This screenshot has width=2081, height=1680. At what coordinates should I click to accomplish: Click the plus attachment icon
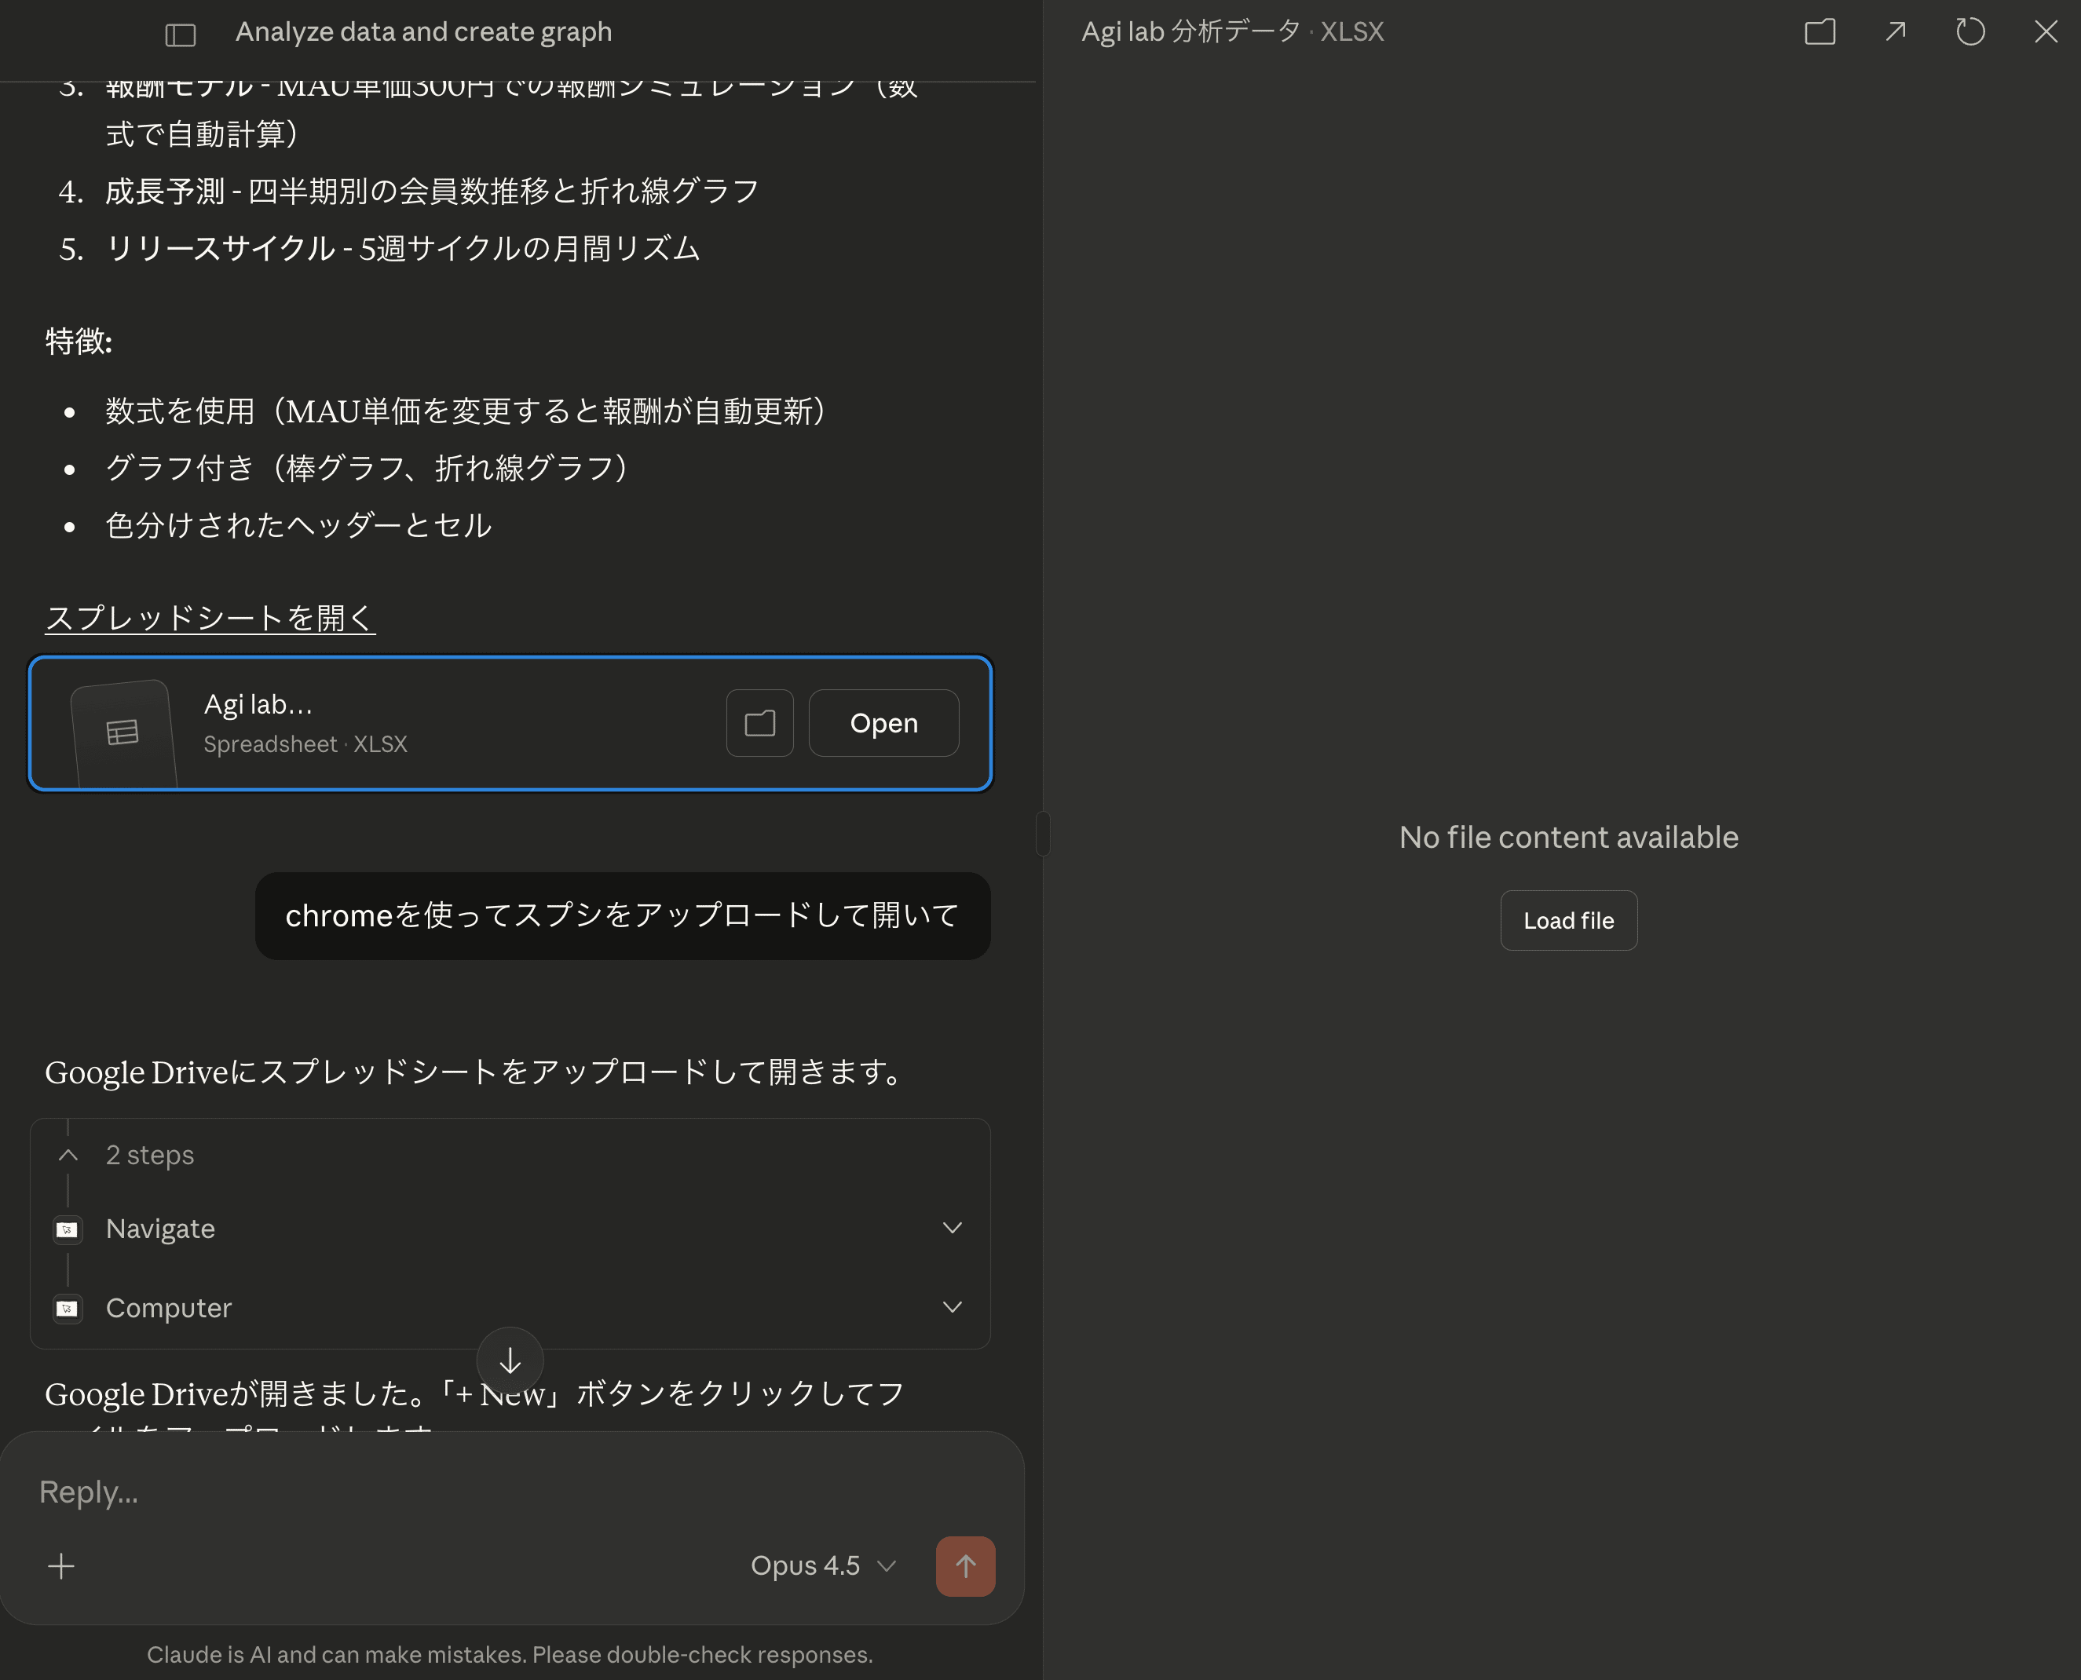(61, 1566)
